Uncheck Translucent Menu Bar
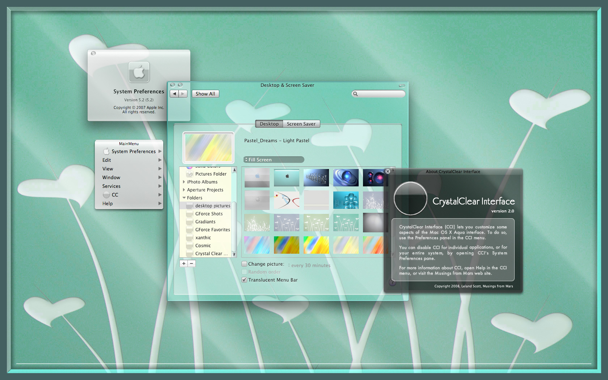Image resolution: width=608 pixels, height=380 pixels. [x=244, y=280]
